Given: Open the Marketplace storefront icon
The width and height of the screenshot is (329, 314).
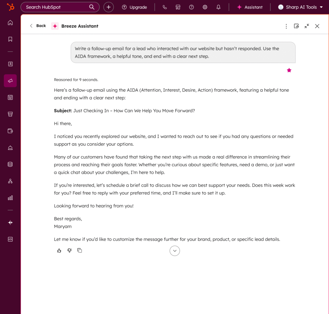Looking at the screenshot, I should pos(178,7).
